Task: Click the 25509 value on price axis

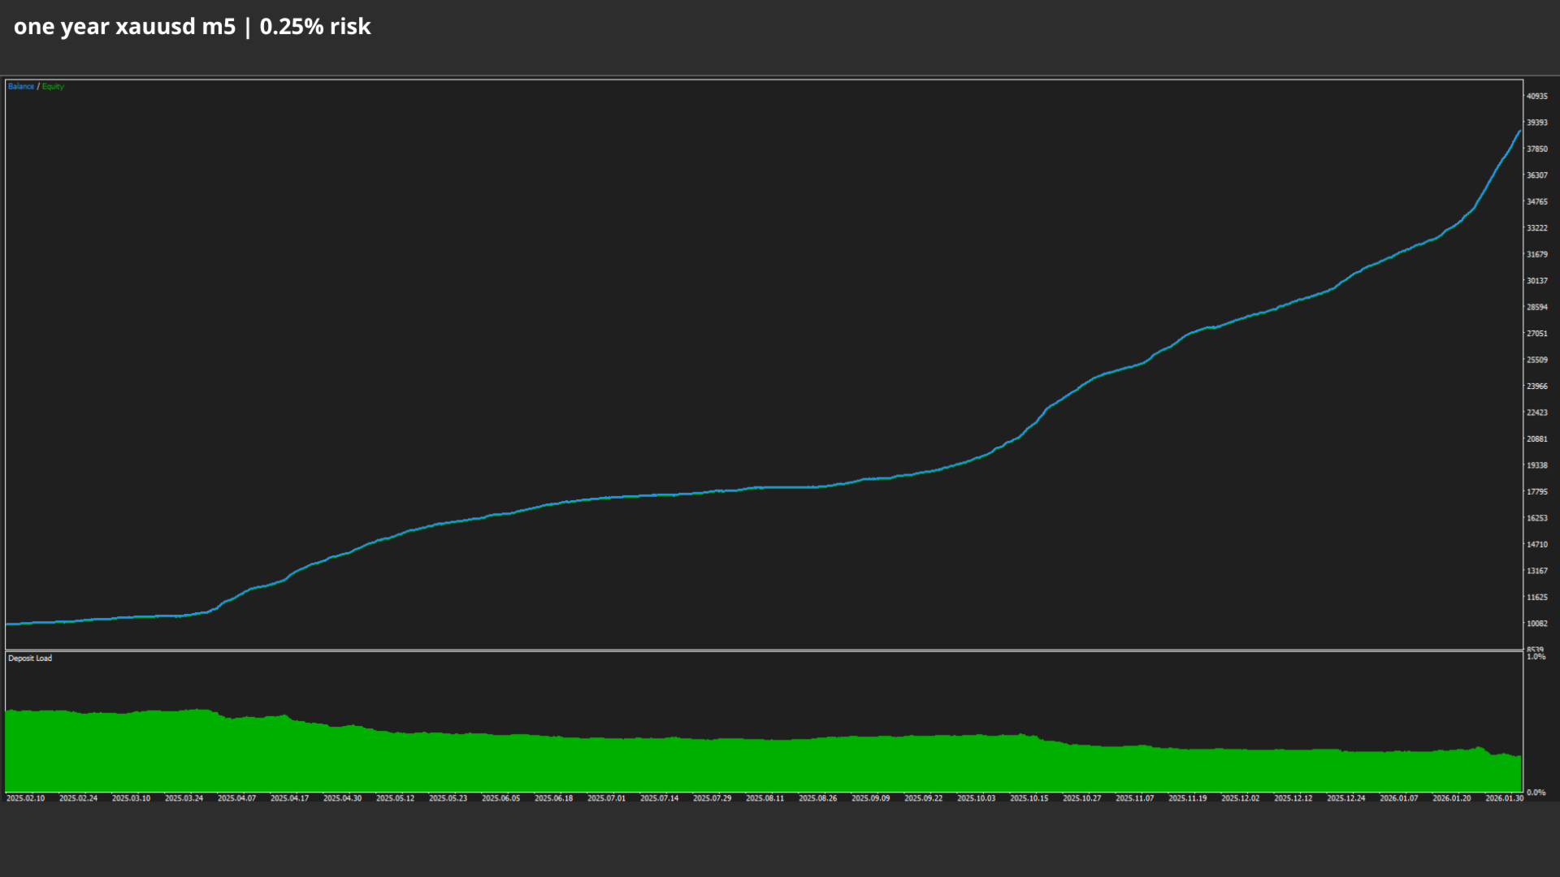Action: [x=1536, y=360]
